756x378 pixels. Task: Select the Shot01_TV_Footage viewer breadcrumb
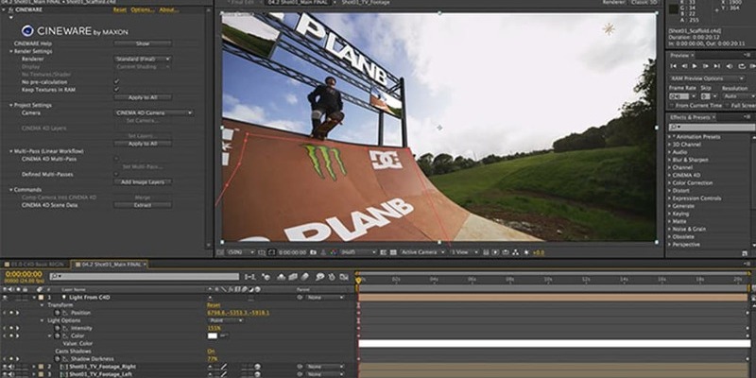(366, 3)
